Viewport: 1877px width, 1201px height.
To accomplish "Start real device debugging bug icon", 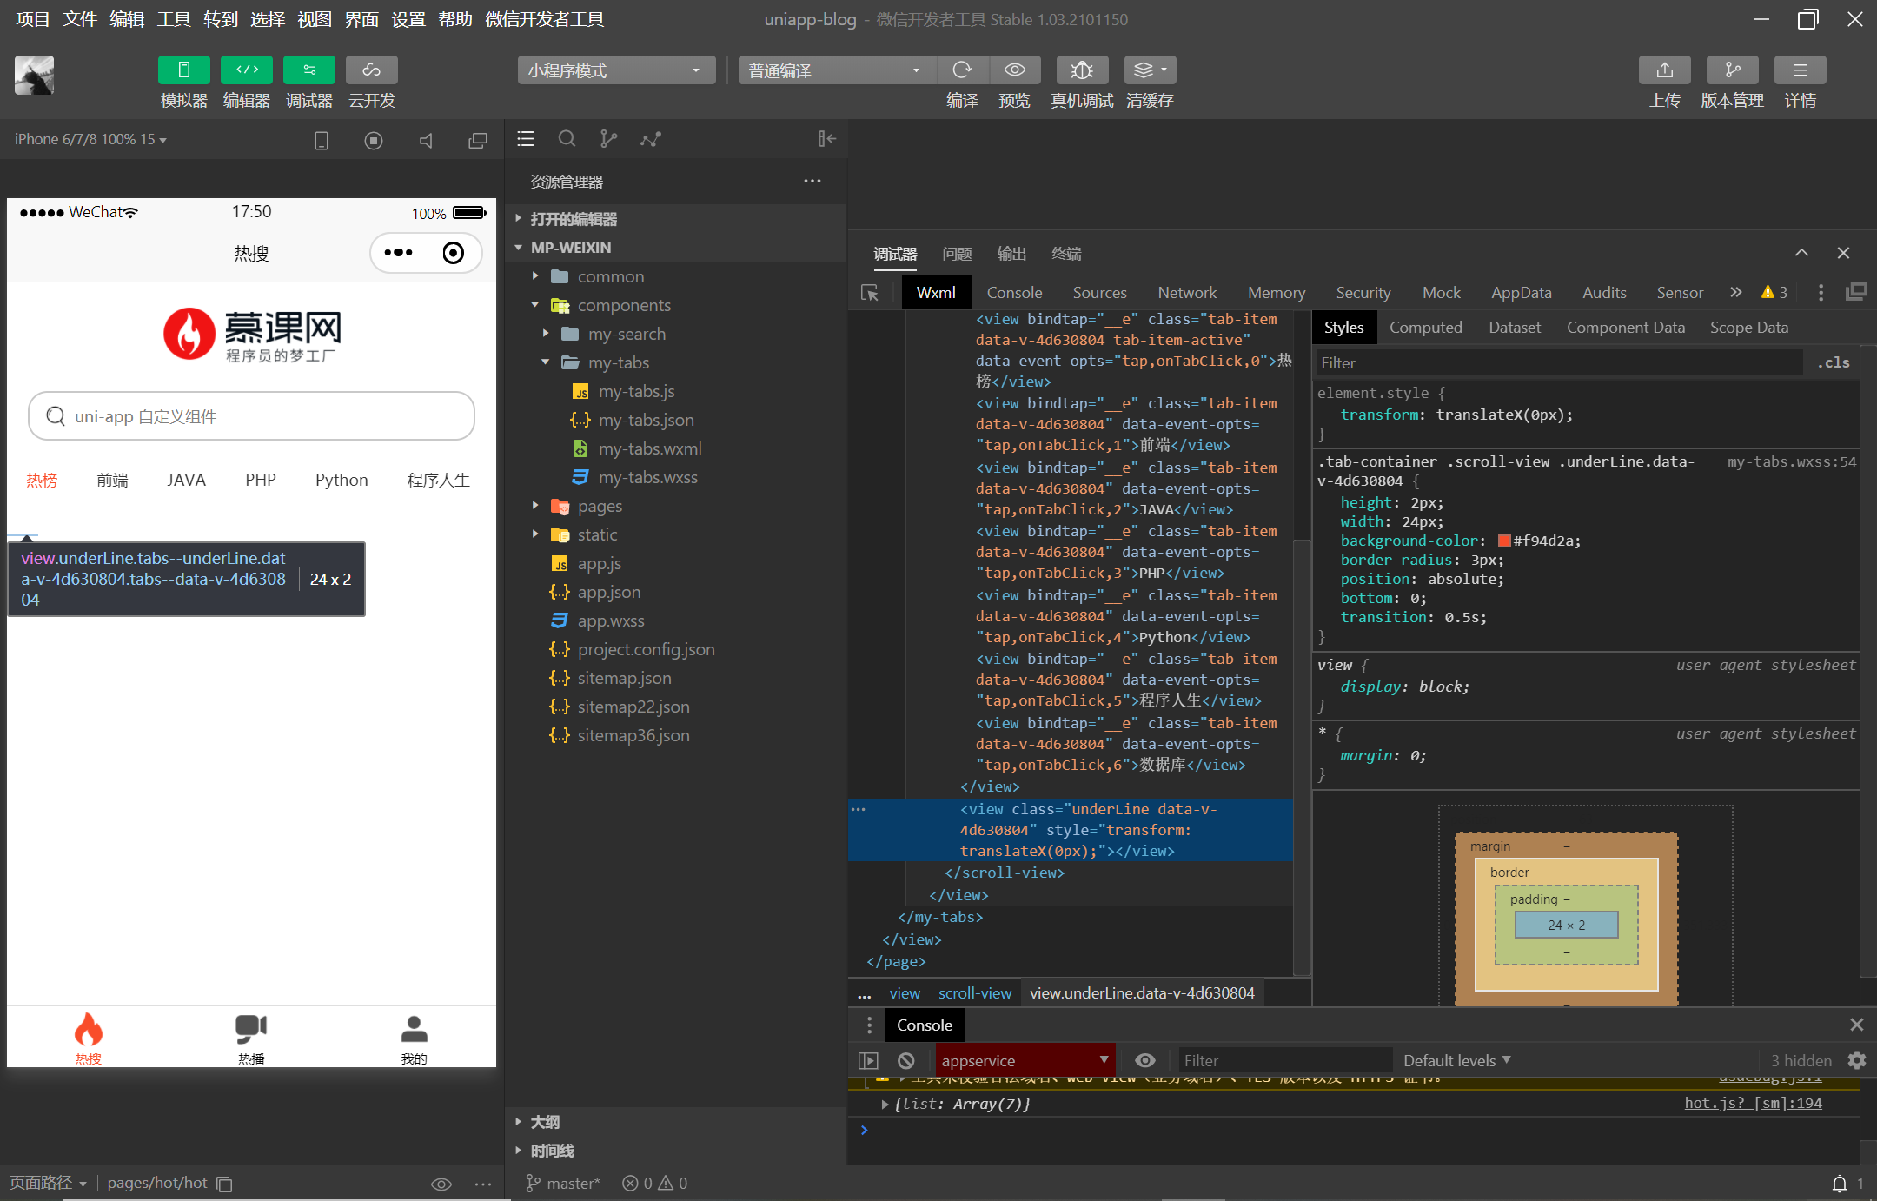I will pos(1082,70).
